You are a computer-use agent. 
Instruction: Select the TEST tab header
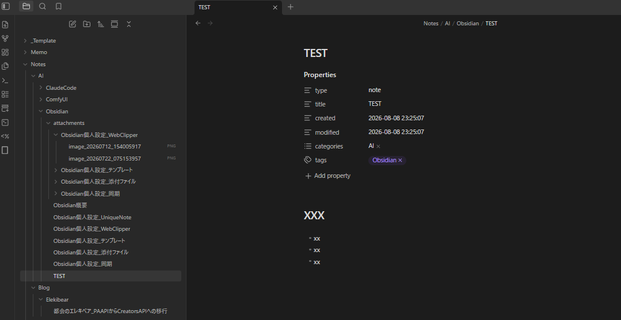click(238, 7)
